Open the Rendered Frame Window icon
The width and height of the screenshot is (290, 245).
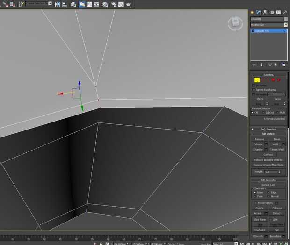point(121,4)
